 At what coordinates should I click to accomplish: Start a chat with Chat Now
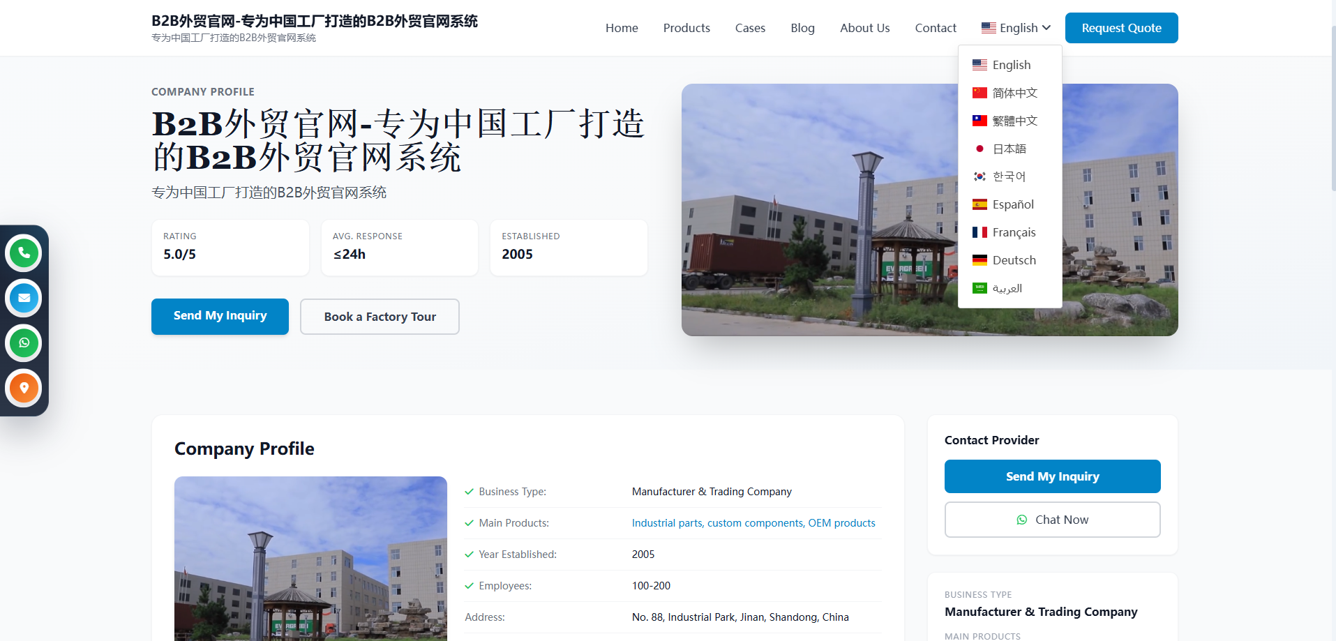(1052, 520)
